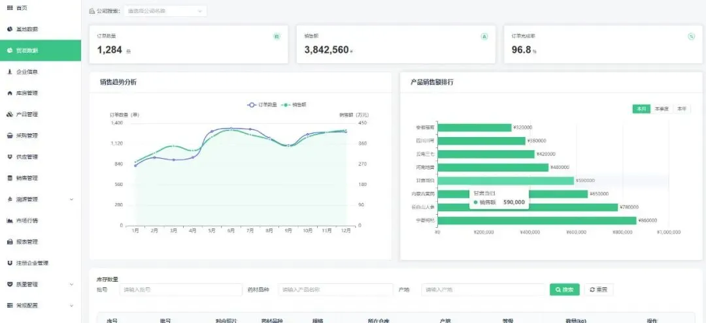
Task: Go to 企业信息 menu item
Action: [x=41, y=72]
